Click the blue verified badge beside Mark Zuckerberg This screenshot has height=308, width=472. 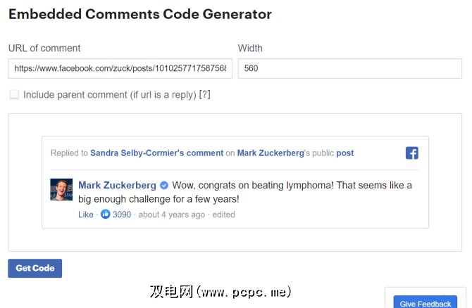(x=164, y=186)
